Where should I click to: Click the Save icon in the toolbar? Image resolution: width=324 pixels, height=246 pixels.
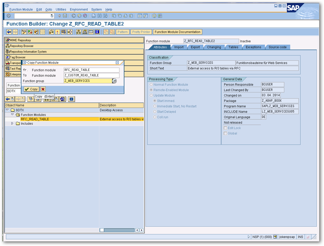tap(65, 16)
